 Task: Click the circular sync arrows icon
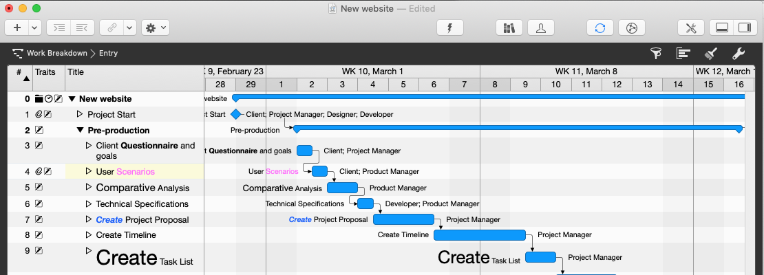click(x=600, y=27)
